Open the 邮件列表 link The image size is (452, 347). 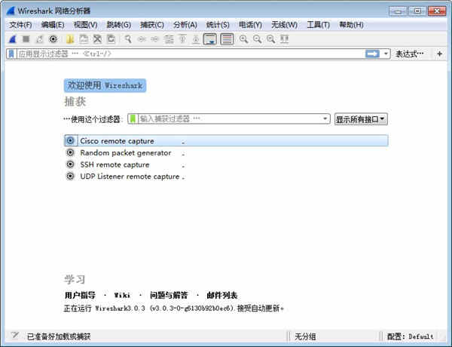coord(222,295)
